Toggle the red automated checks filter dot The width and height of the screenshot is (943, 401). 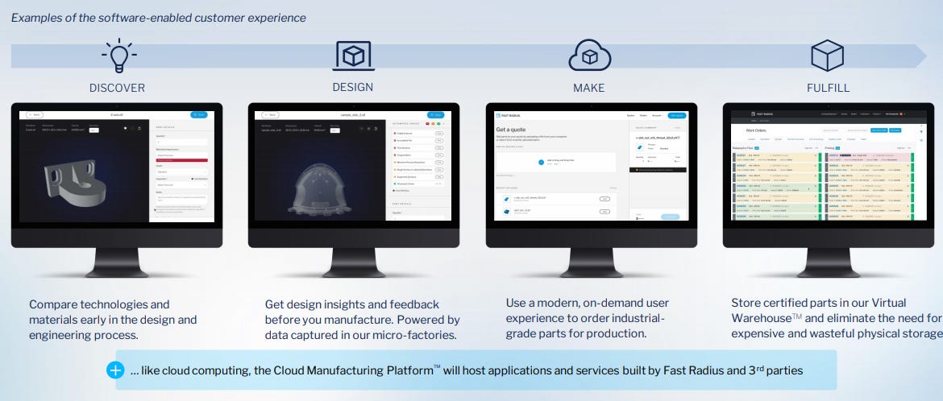click(x=427, y=124)
